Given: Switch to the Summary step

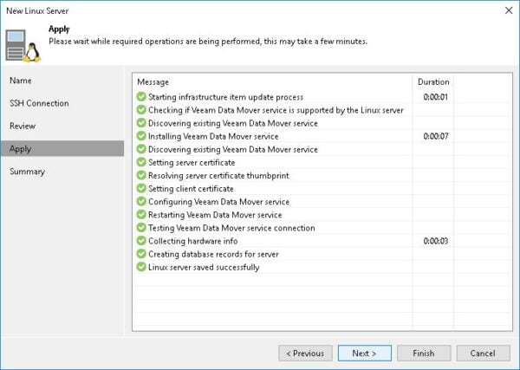Looking at the screenshot, I should [x=28, y=172].
